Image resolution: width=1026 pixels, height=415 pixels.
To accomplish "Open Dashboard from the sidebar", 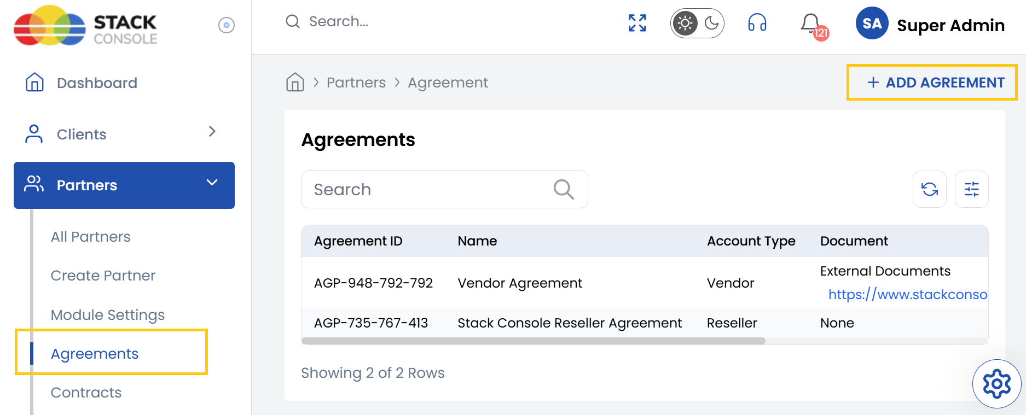I will (x=97, y=83).
